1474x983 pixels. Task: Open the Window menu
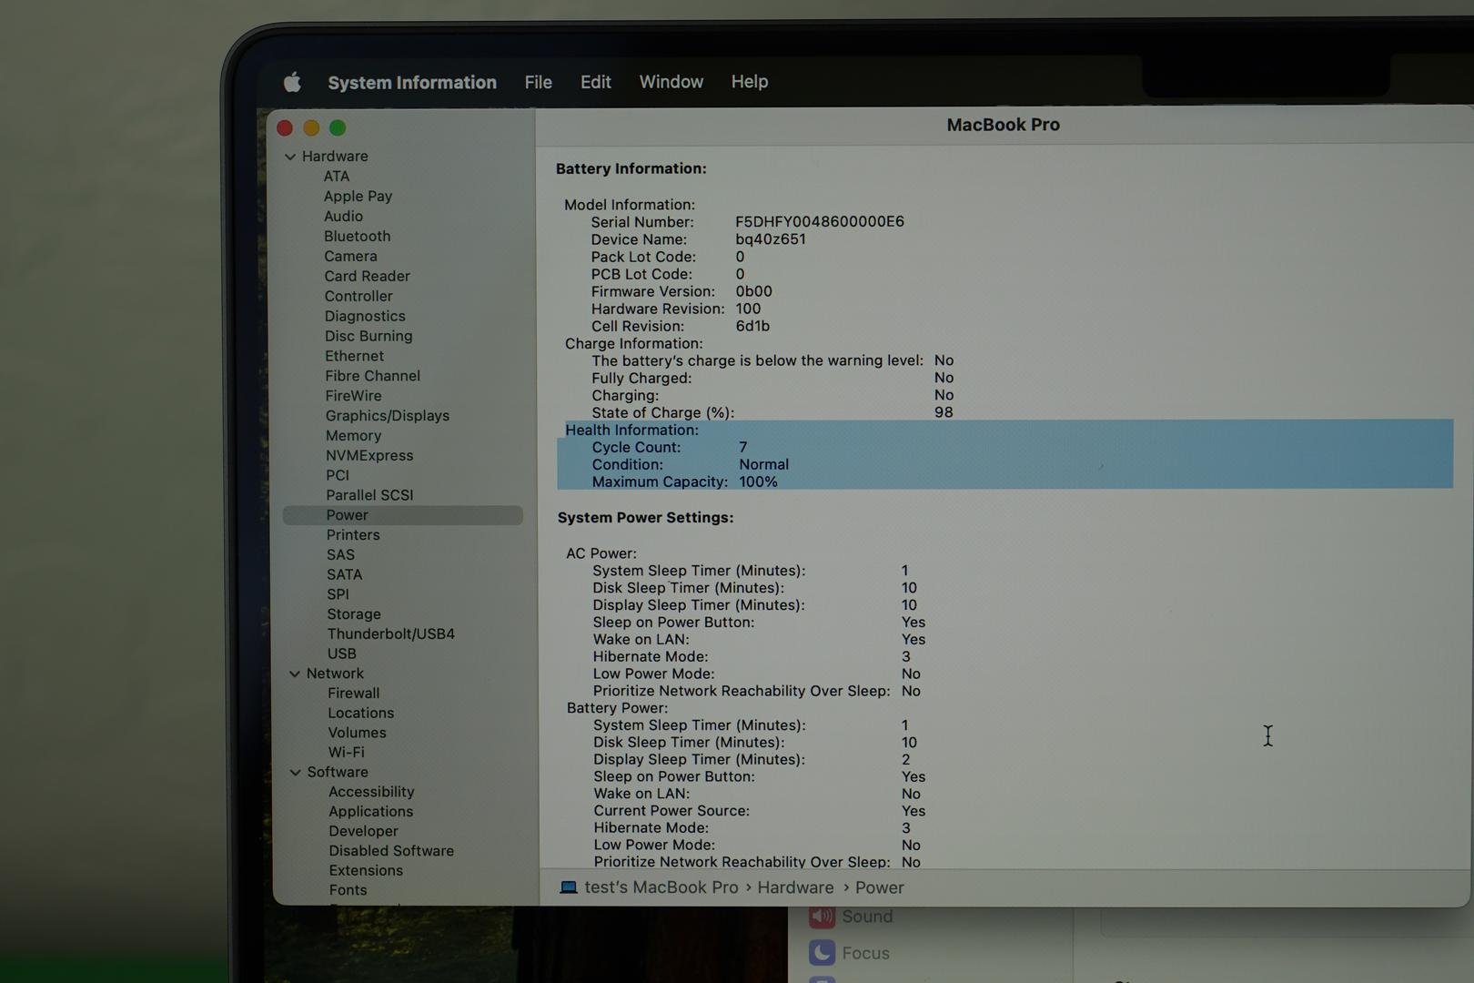tap(671, 82)
